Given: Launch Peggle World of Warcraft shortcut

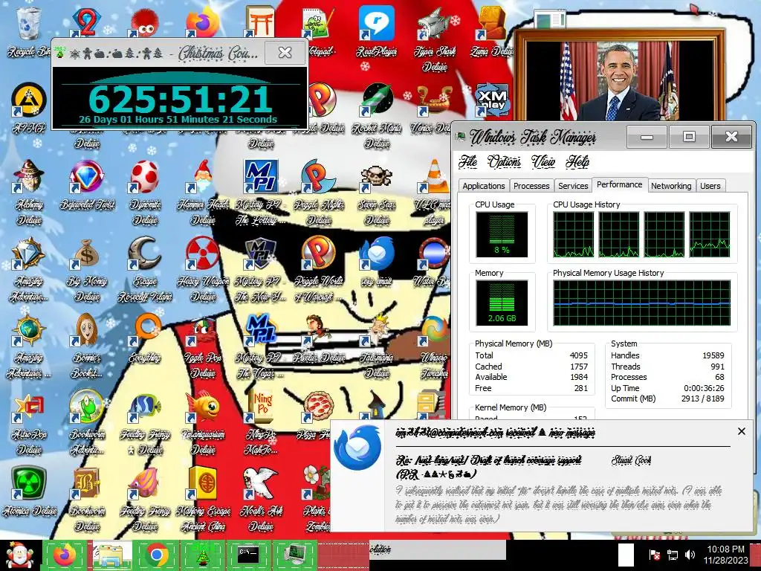Looking at the screenshot, I should tap(319, 254).
